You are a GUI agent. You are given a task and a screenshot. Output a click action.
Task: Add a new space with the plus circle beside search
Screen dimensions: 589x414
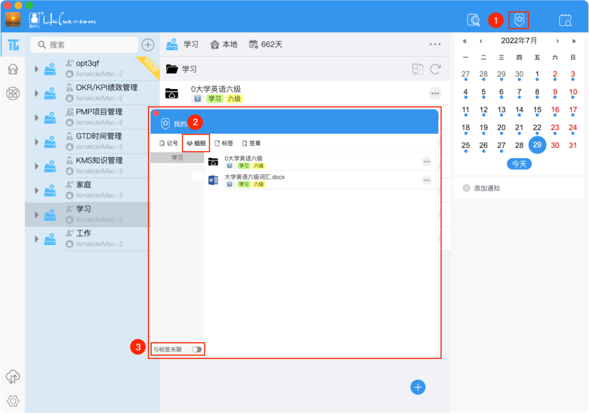(148, 45)
